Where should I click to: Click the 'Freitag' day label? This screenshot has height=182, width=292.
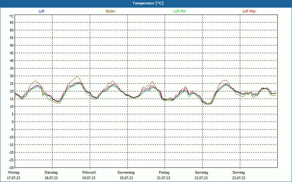click(164, 173)
